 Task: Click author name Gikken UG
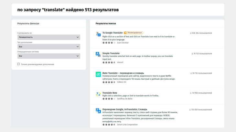[122, 82]
